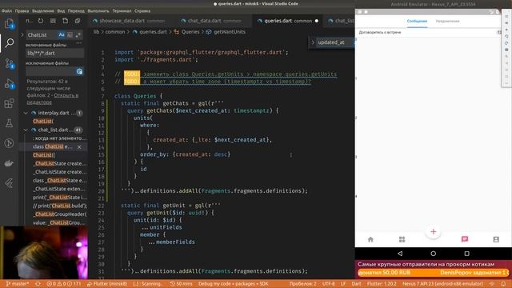
Task: Expand the replace field chevron beside ChatList
Action: click(x=22, y=34)
